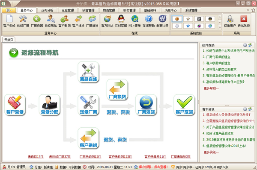Switch to 业务分析 ribbon tab
Screen dimensions: 257x170
click(47, 10)
